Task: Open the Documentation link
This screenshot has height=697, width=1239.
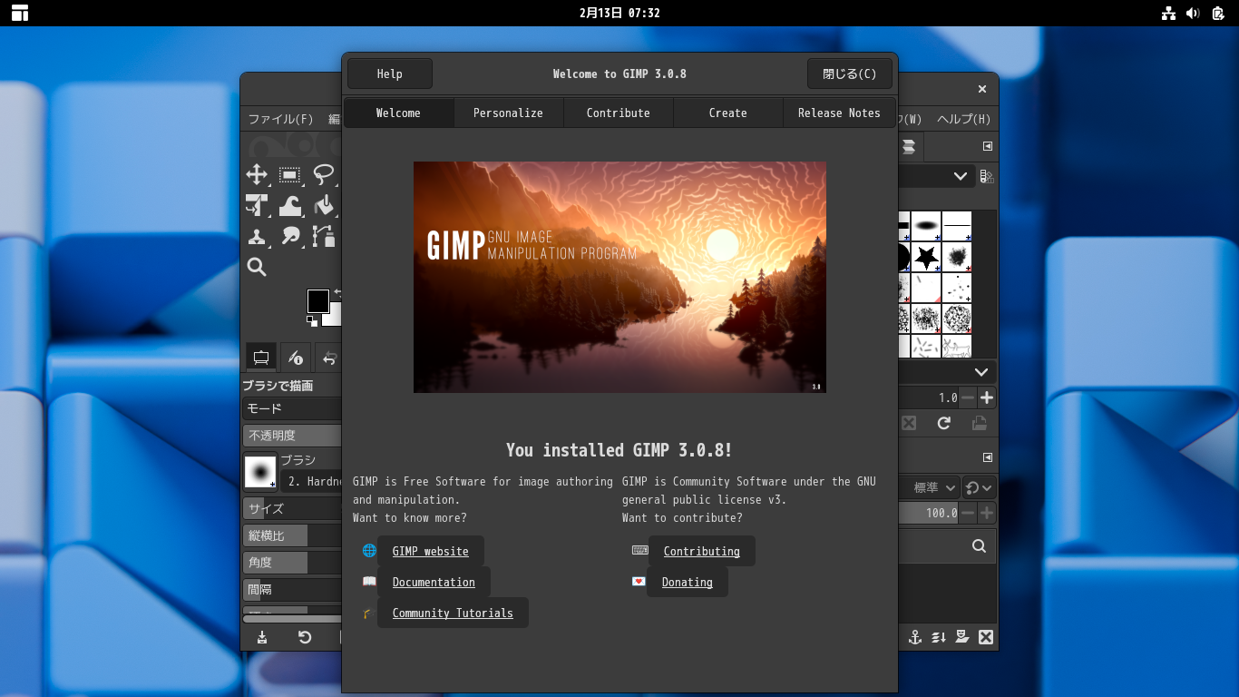Action: click(x=434, y=582)
